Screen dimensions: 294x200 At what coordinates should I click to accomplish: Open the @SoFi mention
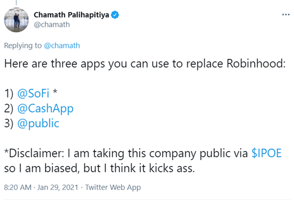[33, 93]
